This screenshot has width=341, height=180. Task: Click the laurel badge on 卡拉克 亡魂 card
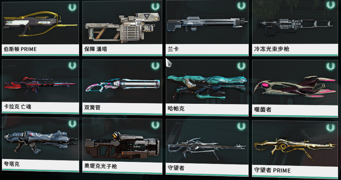click(x=72, y=65)
